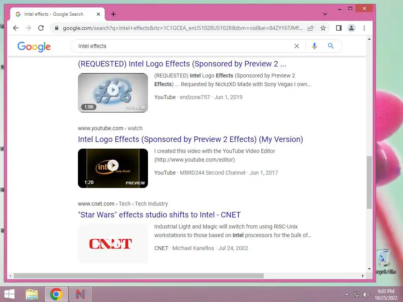Click the horizontal scrollbar left arrow
The height and width of the screenshot is (302, 403).
pos(10,276)
